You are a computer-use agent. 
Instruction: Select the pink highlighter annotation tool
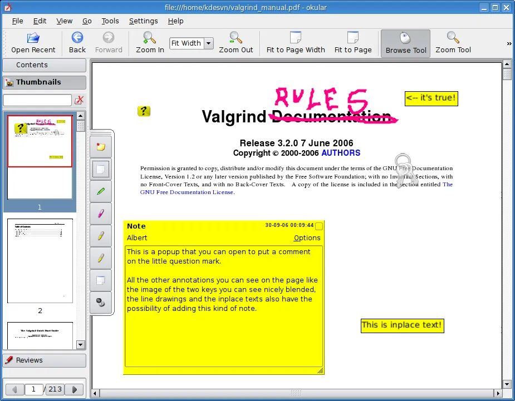click(101, 214)
